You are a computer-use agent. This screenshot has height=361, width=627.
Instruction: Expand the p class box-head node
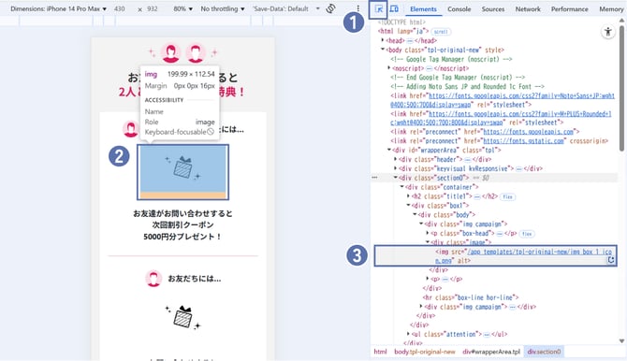click(428, 233)
